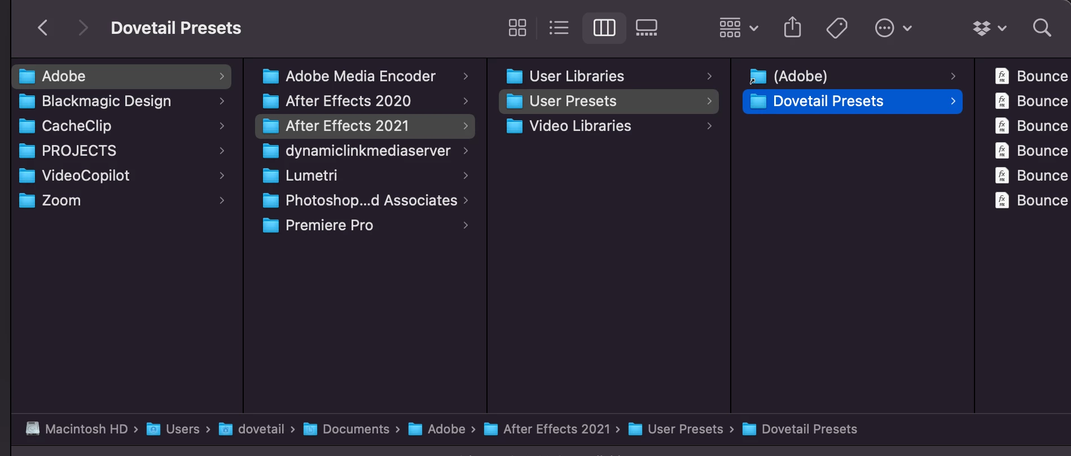
Task: Expand chevron next to CacheClip
Action: [222, 126]
